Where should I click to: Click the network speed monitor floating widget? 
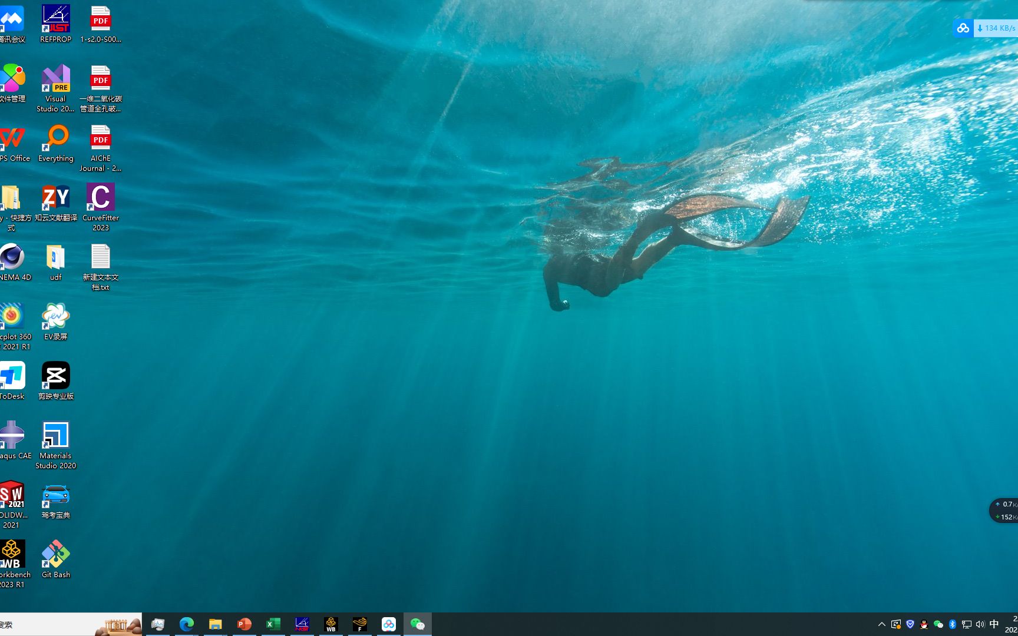[x=1004, y=511]
